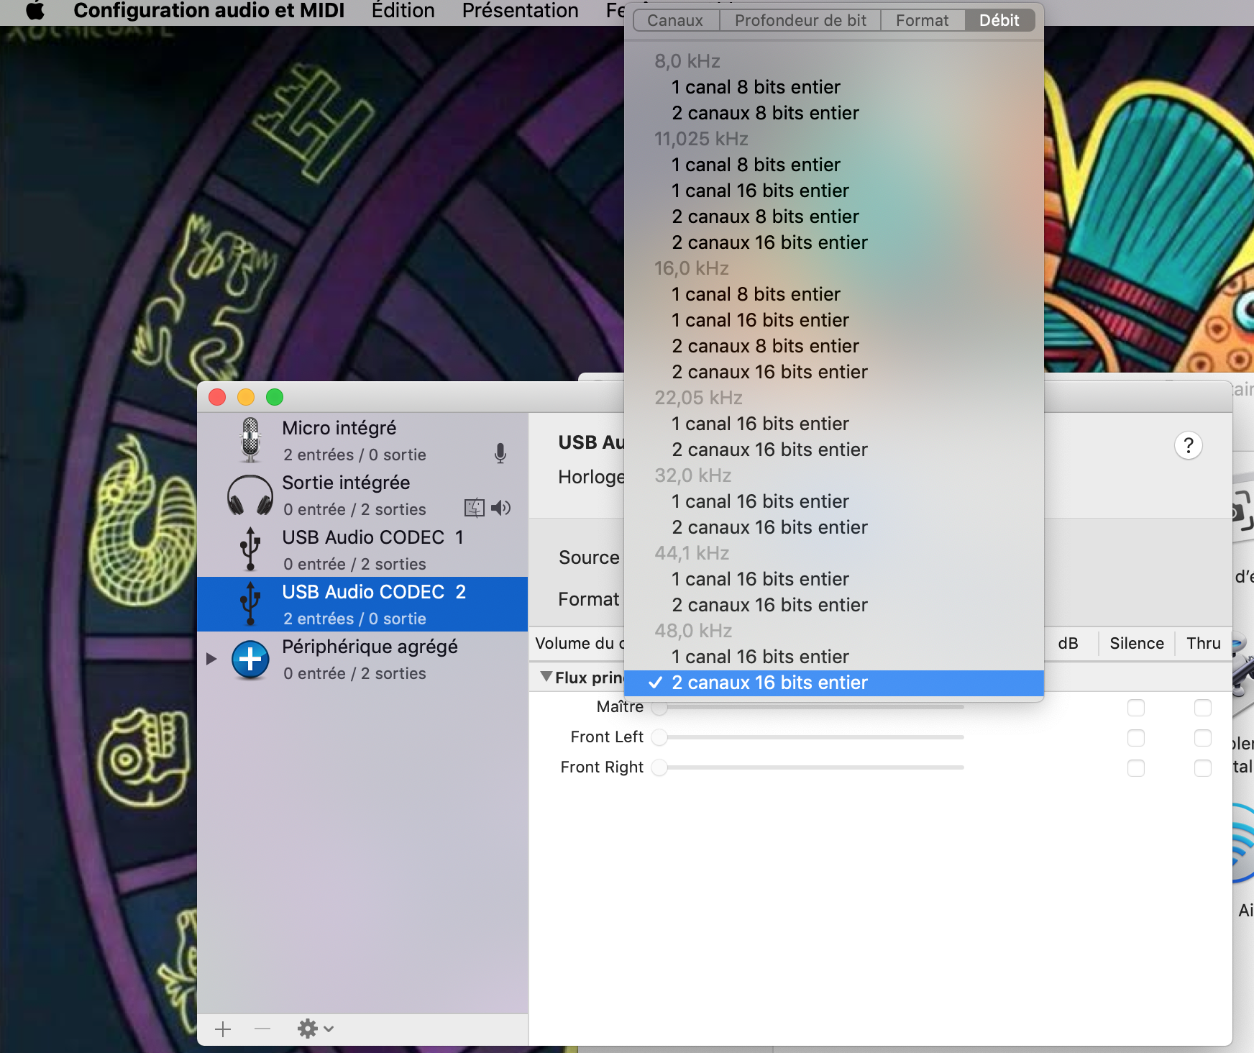
Task: Choose 1 canal 16 bits entier under 48,0 kHz
Action: point(834,657)
